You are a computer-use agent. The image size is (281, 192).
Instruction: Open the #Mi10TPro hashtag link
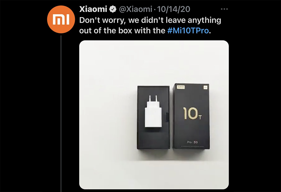tap(188, 31)
